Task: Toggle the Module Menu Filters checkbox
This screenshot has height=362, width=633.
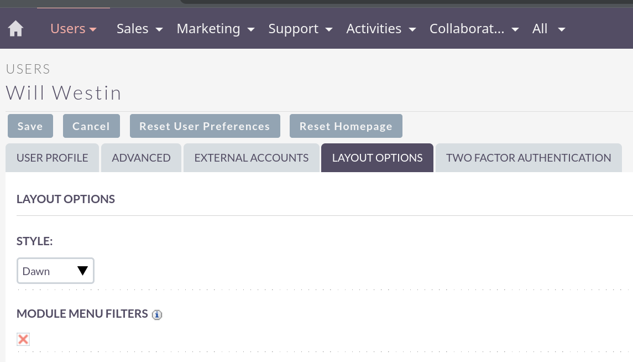Action: coord(23,339)
